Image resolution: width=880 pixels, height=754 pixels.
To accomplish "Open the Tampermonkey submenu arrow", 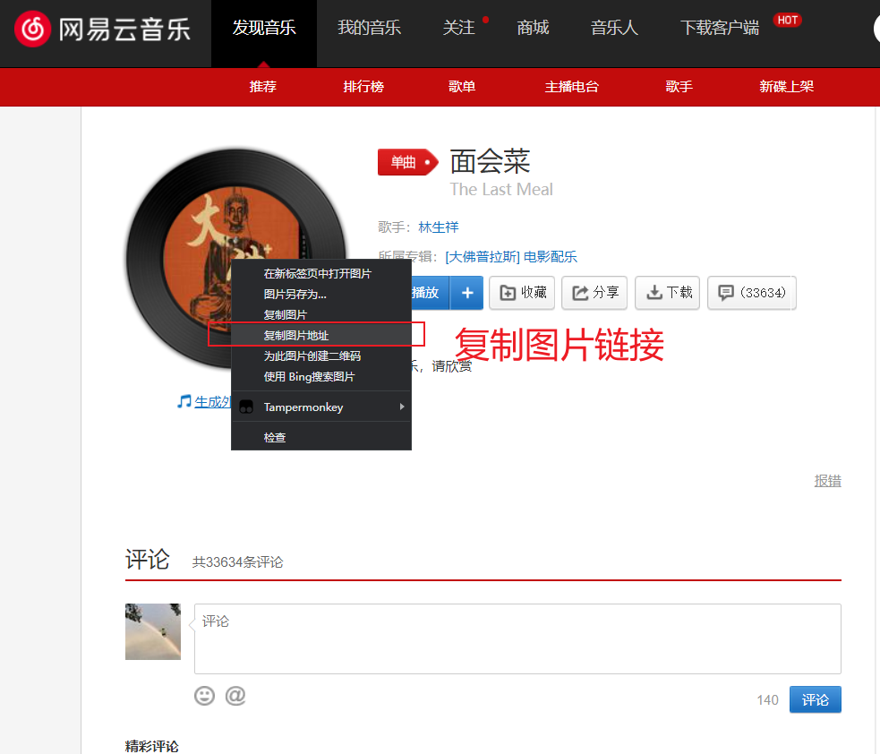I will (x=402, y=407).
